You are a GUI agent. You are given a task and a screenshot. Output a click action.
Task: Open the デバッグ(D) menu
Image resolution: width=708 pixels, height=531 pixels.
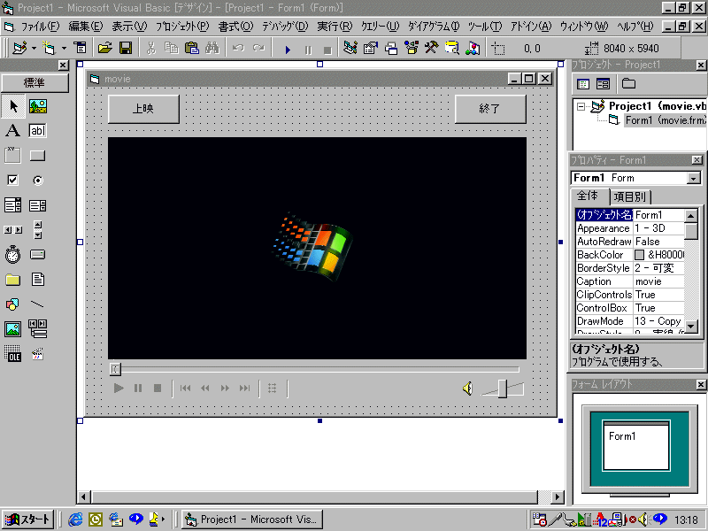pos(285,27)
